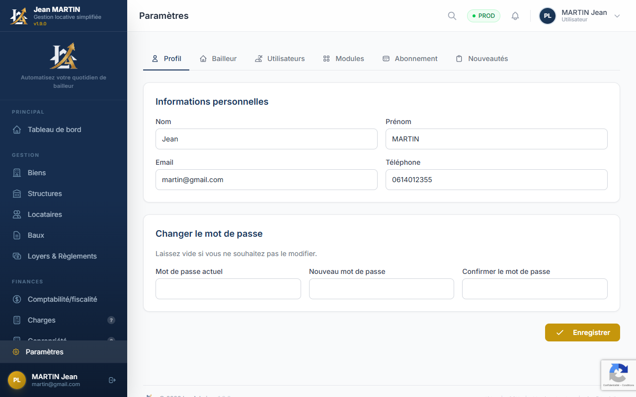Screen dimensions: 636x397
Task: Click the PROD environment badge
Action: pos(483,15)
